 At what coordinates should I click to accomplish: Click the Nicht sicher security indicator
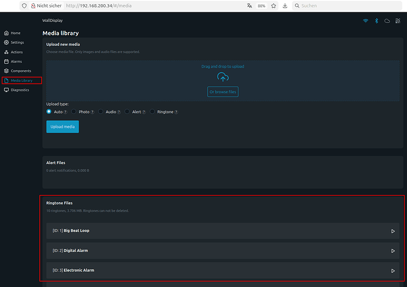[46, 6]
